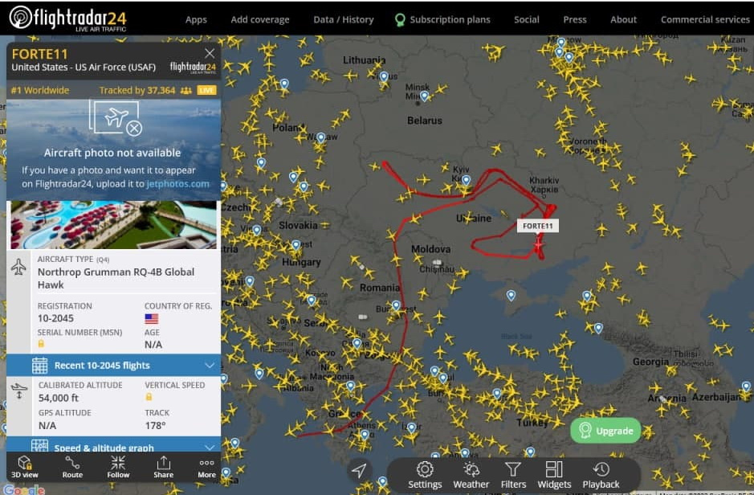Click the resort advertisement banner
Screen dimensions: 754x495
[x=113, y=225]
